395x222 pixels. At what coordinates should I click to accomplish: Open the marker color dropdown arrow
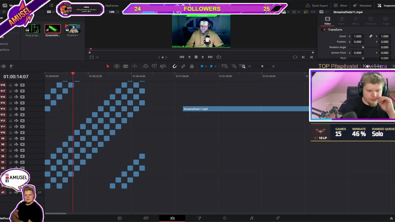click(215, 66)
